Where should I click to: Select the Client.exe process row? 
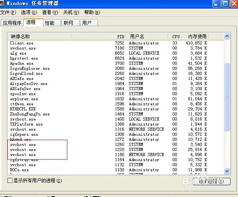(115, 43)
